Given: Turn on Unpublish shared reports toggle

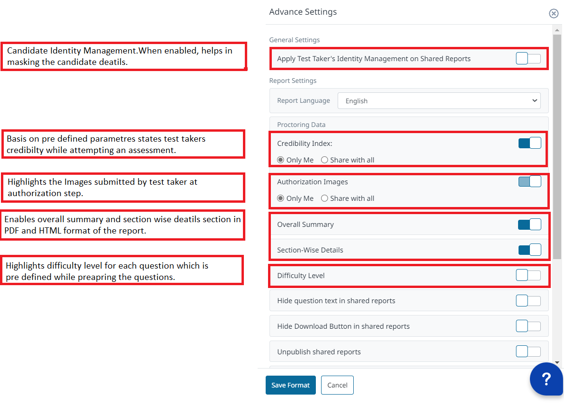Looking at the screenshot, I should [x=528, y=351].
